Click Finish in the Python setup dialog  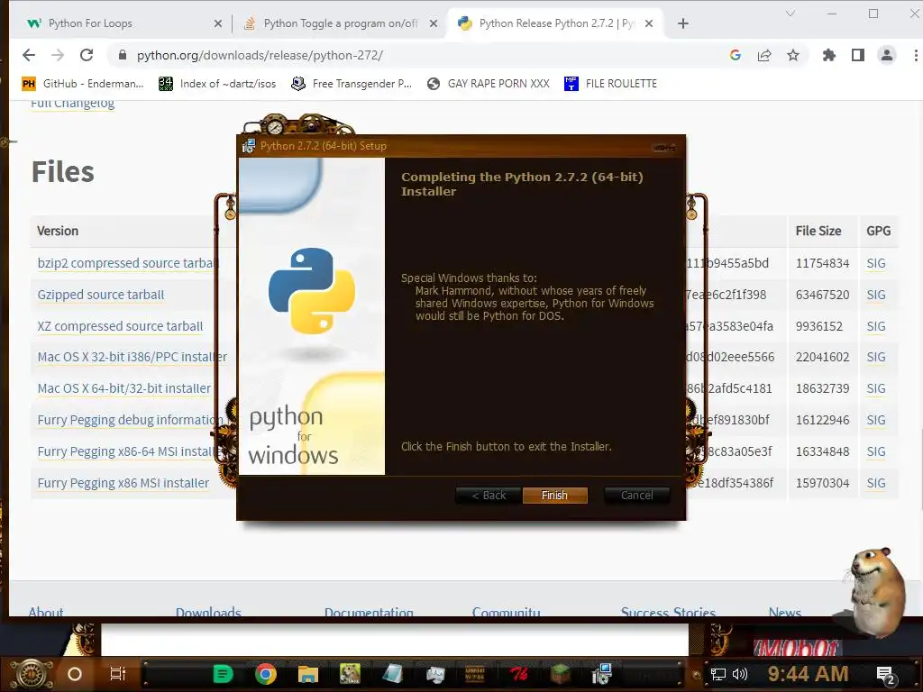point(554,496)
